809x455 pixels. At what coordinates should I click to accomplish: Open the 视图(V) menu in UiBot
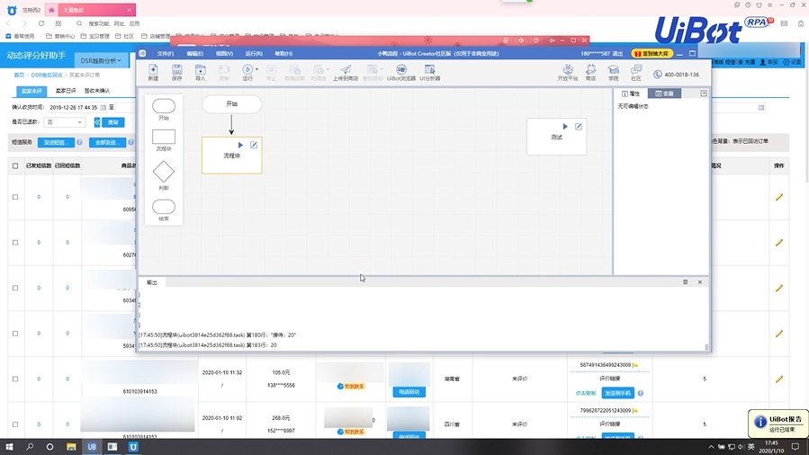coord(224,54)
